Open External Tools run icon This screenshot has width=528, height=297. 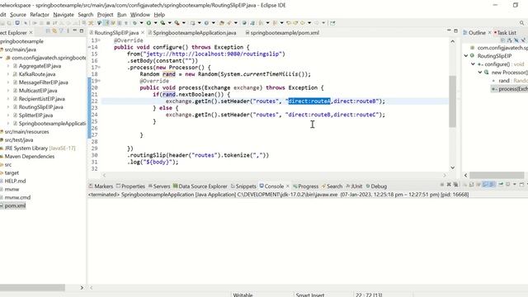point(177,23)
